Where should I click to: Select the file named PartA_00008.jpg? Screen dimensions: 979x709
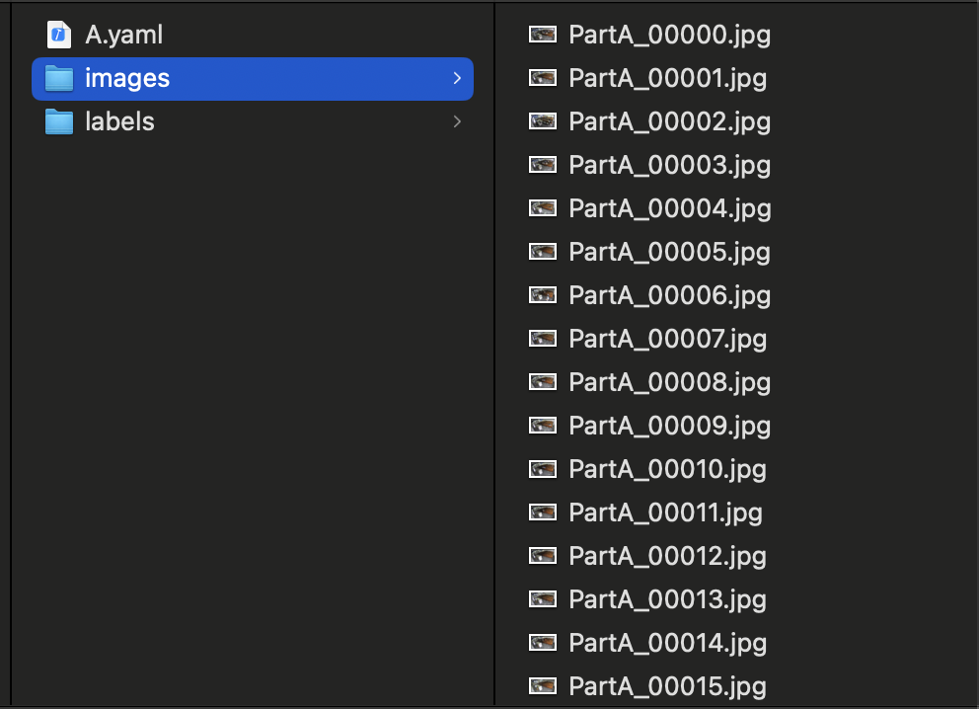pyautogui.click(x=669, y=382)
